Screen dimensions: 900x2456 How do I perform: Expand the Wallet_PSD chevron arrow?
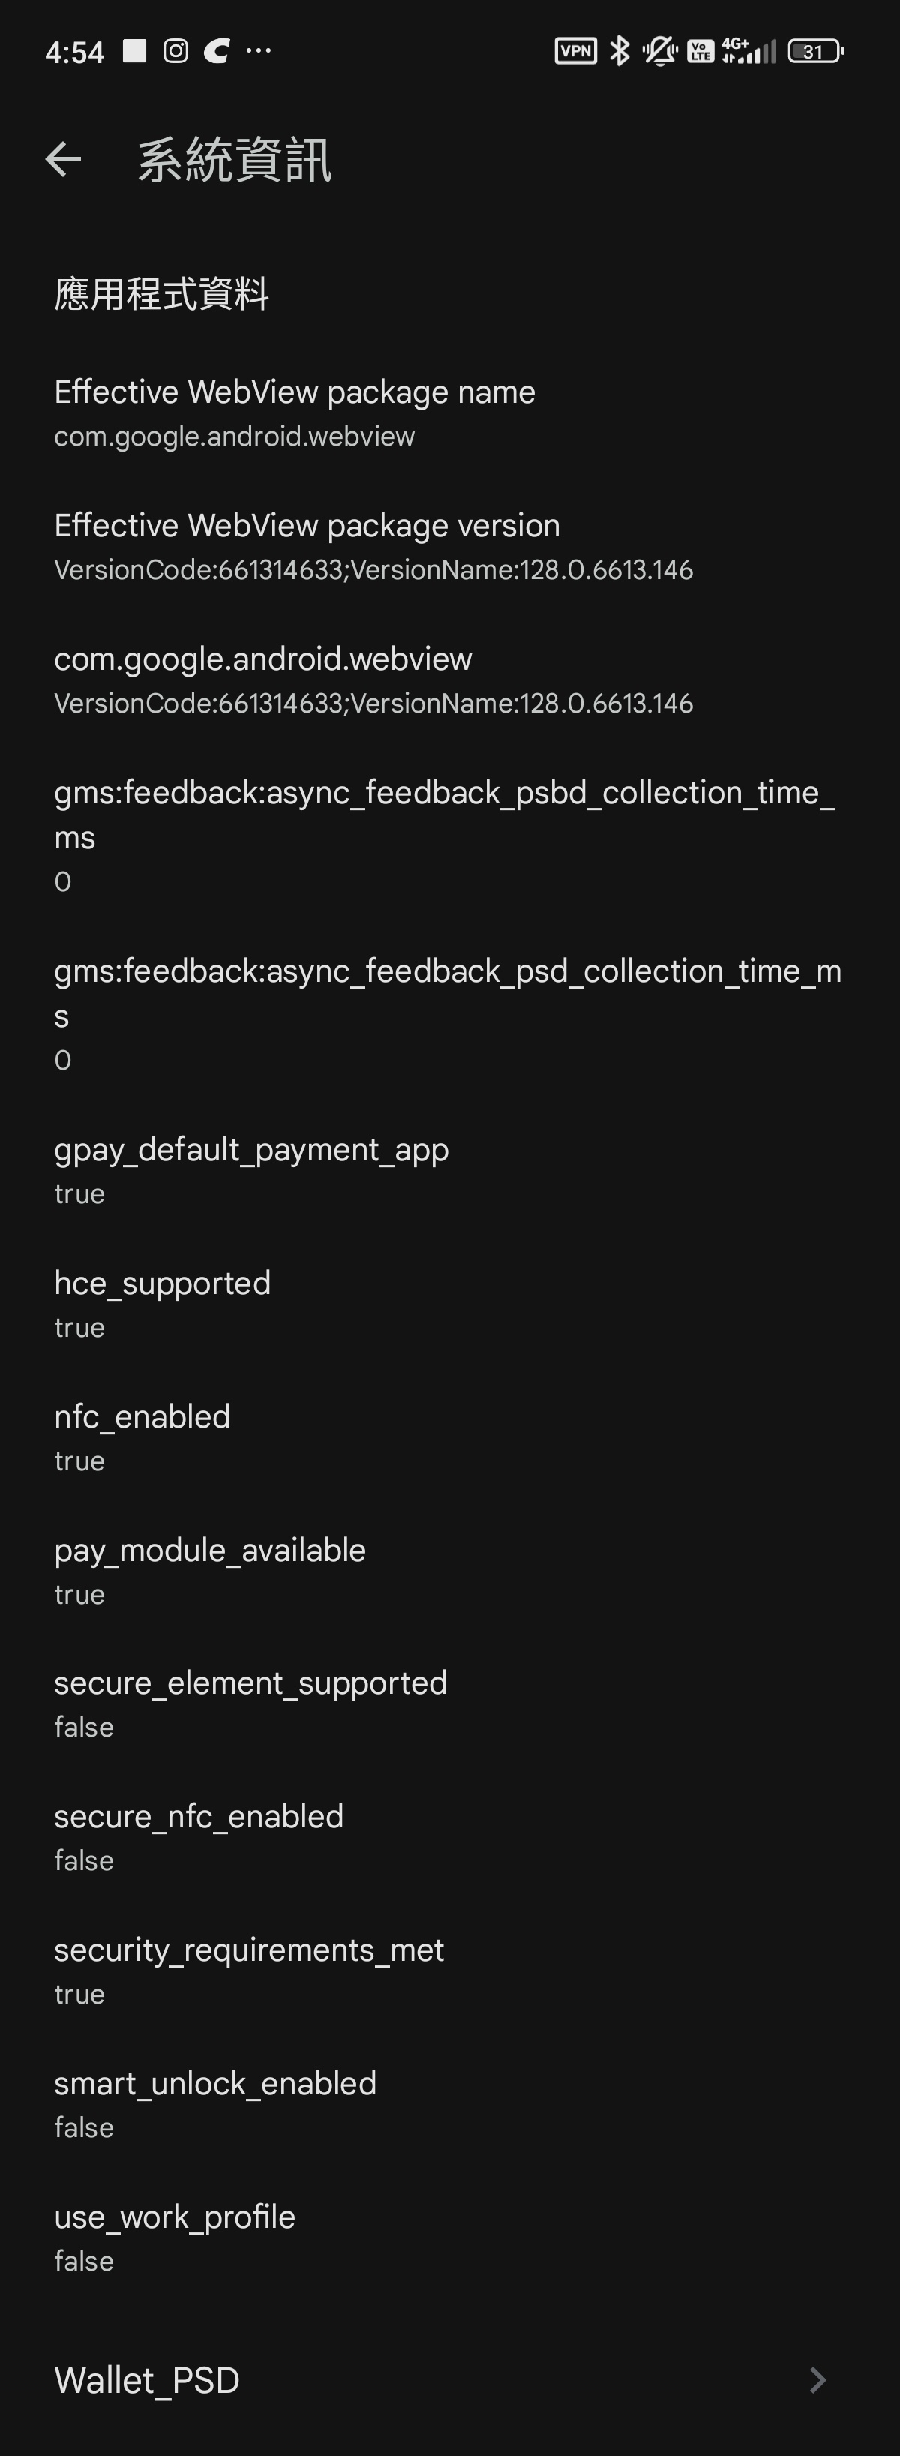pyautogui.click(x=818, y=2379)
